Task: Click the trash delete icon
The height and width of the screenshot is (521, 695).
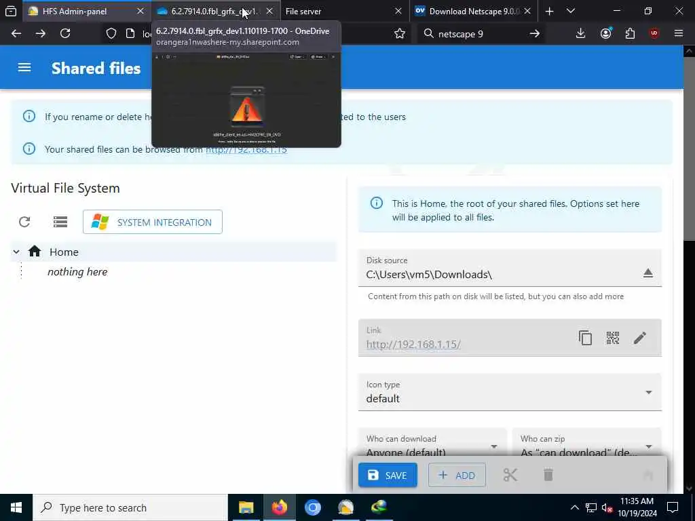Action: 548,475
